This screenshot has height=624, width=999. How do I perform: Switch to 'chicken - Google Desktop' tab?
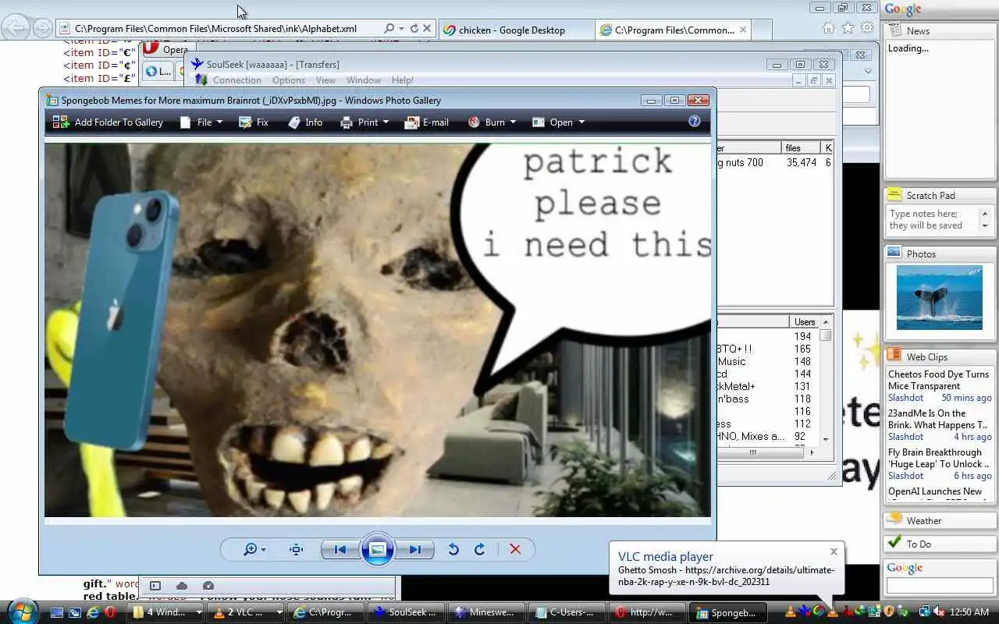[x=516, y=30]
